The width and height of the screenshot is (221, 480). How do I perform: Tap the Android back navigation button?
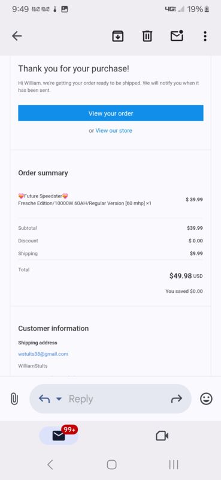50,464
